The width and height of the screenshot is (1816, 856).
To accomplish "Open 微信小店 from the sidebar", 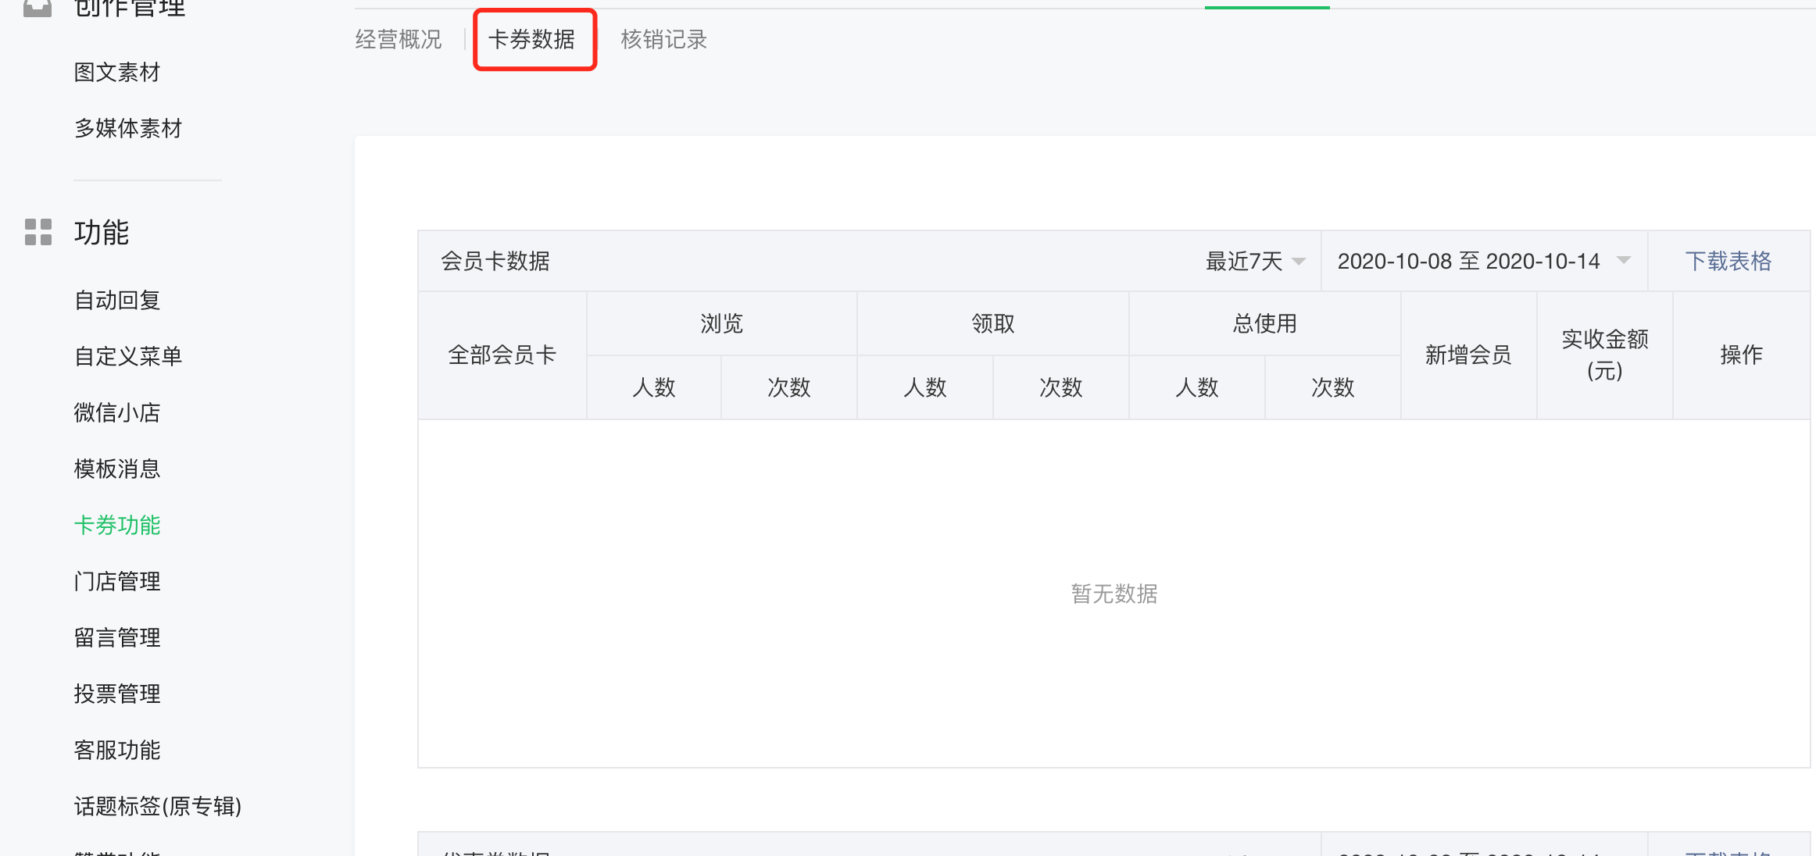I will [117, 412].
